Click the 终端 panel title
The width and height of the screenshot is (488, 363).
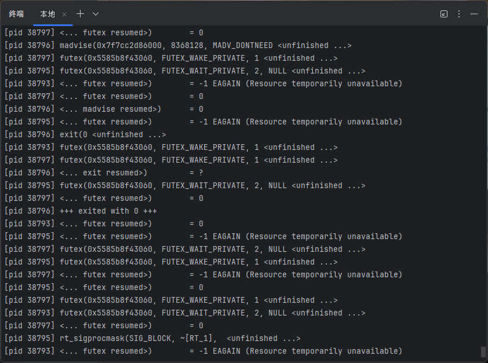[16, 13]
